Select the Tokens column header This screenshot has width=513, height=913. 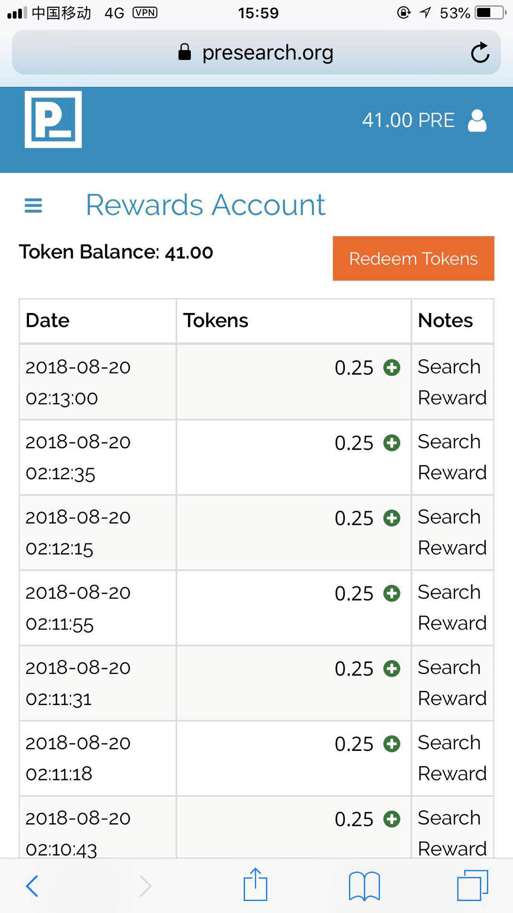click(x=294, y=321)
